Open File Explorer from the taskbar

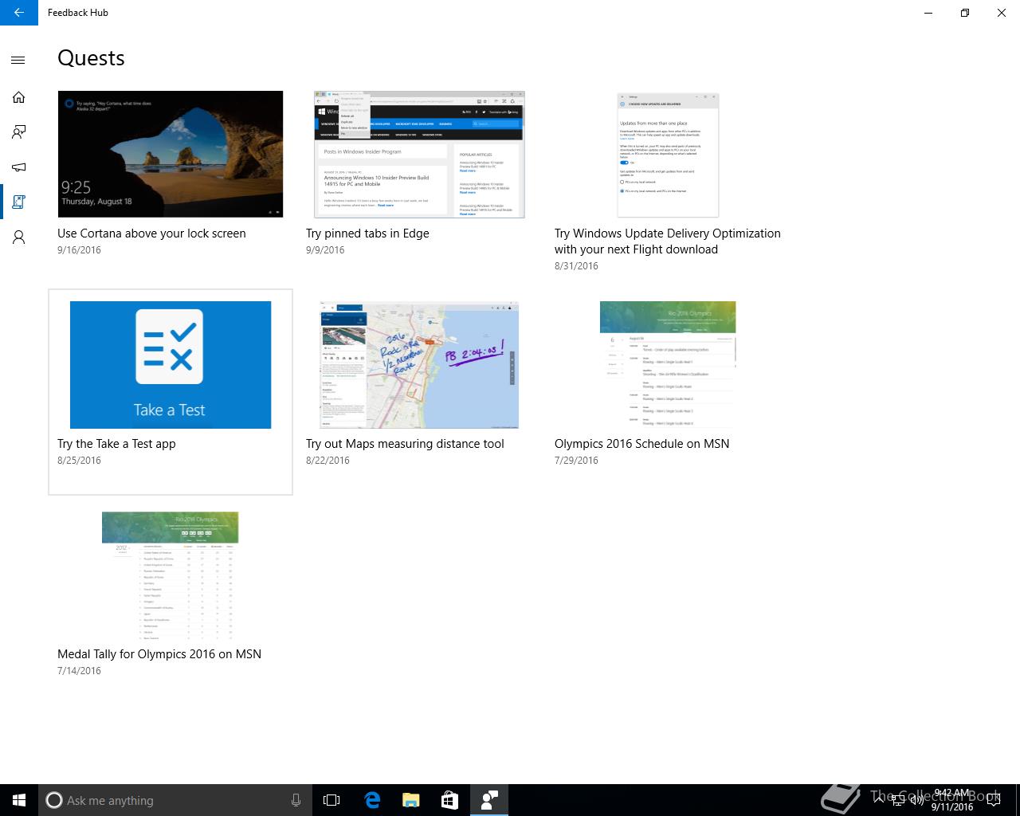click(411, 800)
